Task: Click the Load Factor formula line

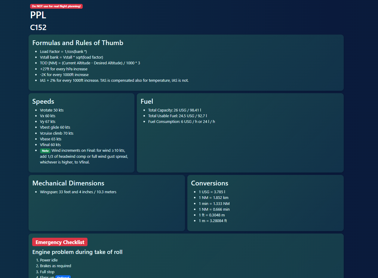Action: pyautogui.click(x=63, y=52)
